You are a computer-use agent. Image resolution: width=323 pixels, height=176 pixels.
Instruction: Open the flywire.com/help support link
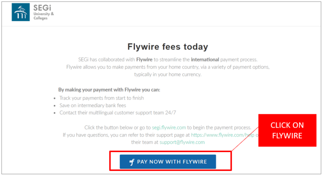222,135
